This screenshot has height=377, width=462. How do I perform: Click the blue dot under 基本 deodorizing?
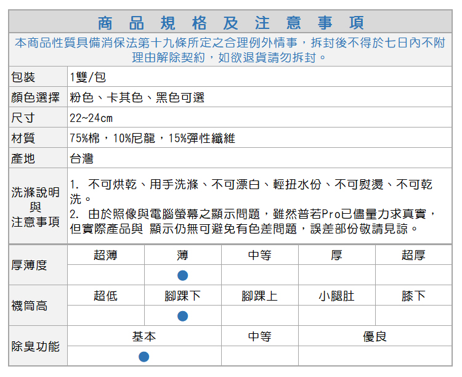click(x=144, y=357)
